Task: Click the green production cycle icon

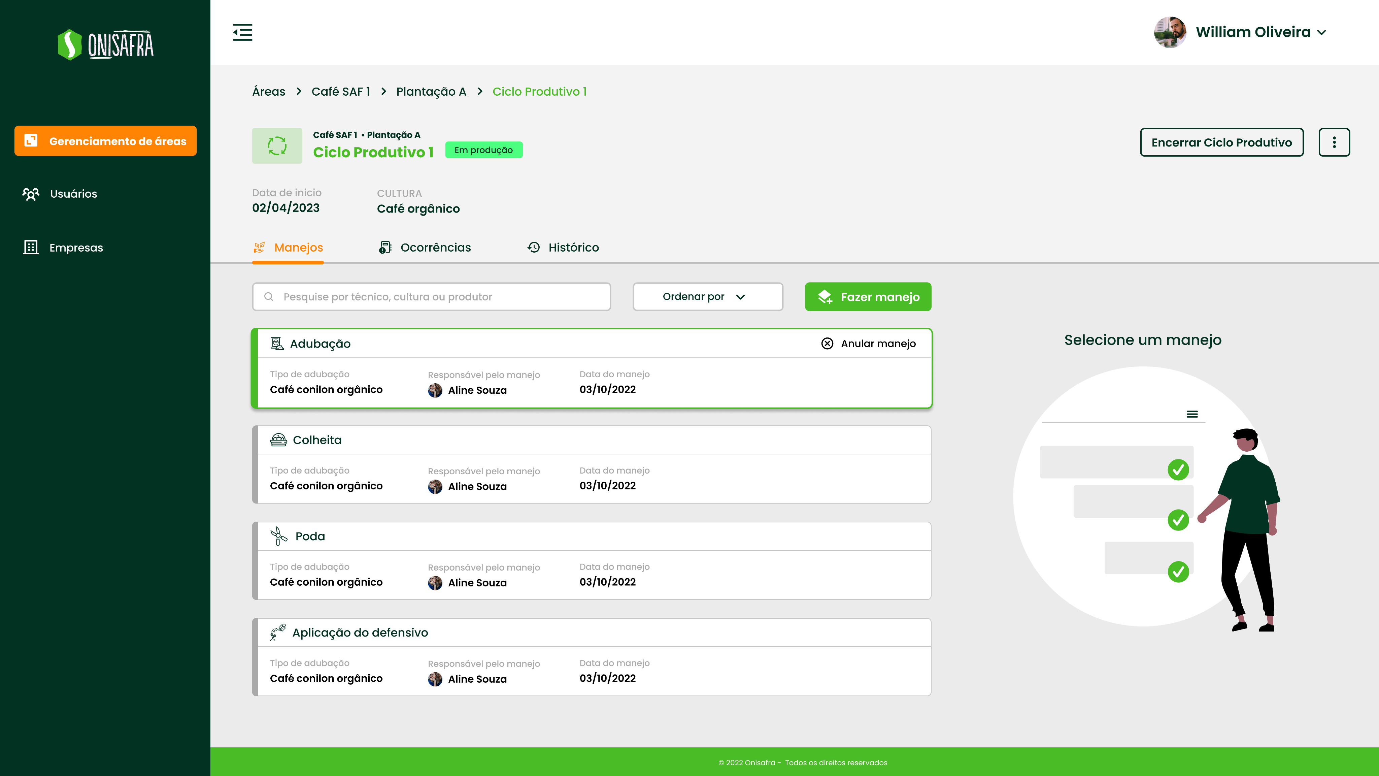Action: (x=278, y=145)
